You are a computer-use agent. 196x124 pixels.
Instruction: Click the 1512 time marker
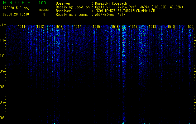[41, 27]
